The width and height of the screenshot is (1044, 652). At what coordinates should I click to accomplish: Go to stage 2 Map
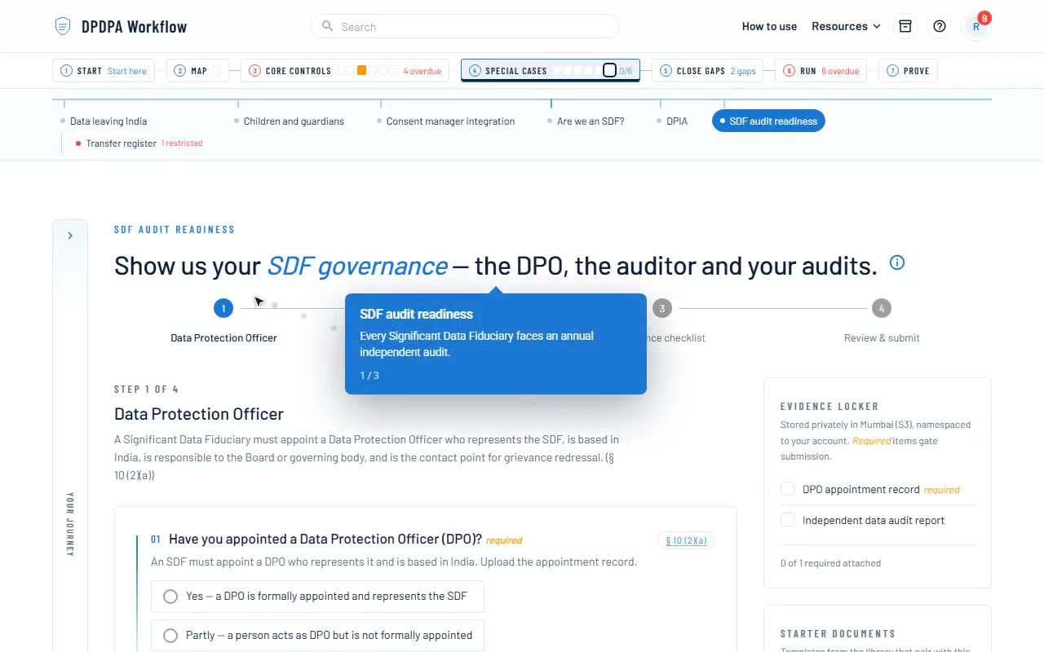tap(197, 71)
